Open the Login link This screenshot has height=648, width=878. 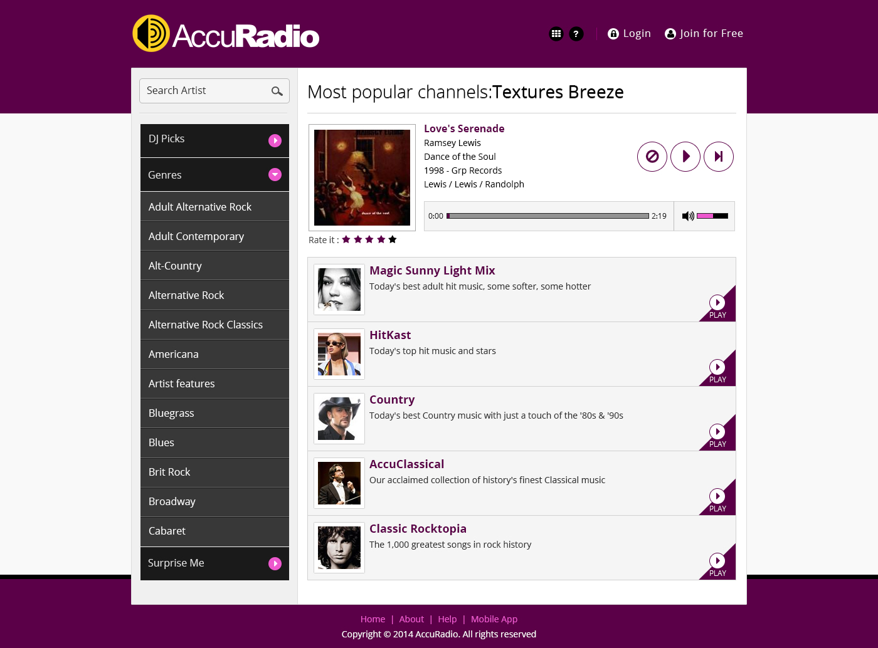[x=629, y=33]
